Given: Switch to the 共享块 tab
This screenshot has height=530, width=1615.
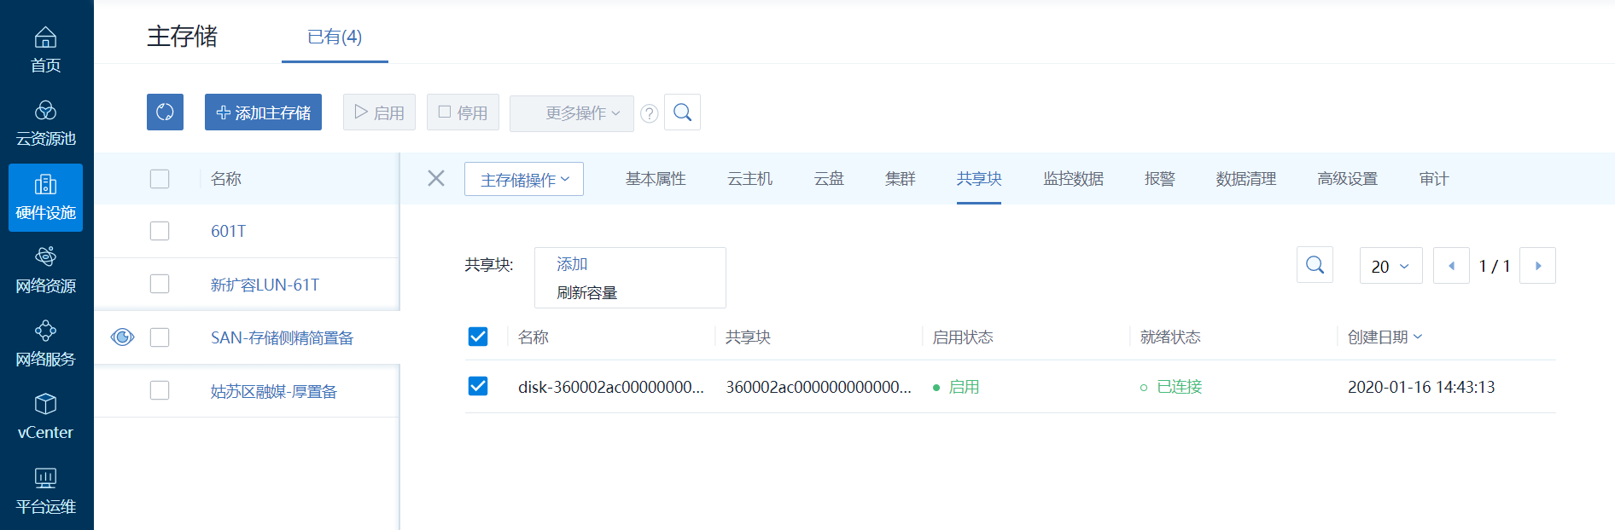Looking at the screenshot, I should point(979,178).
